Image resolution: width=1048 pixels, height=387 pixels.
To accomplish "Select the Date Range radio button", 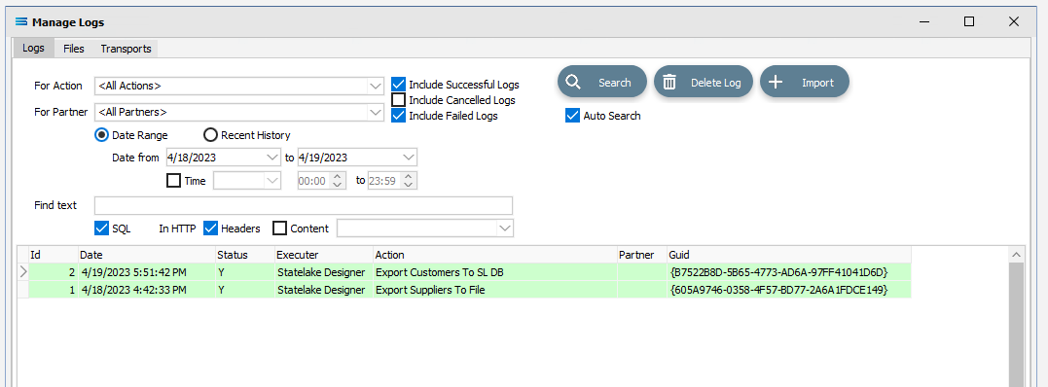I will click(101, 135).
